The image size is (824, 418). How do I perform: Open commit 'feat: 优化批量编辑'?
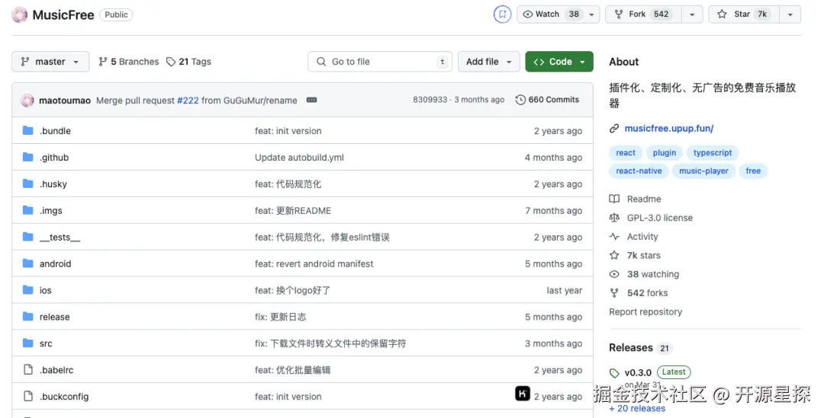[293, 370]
